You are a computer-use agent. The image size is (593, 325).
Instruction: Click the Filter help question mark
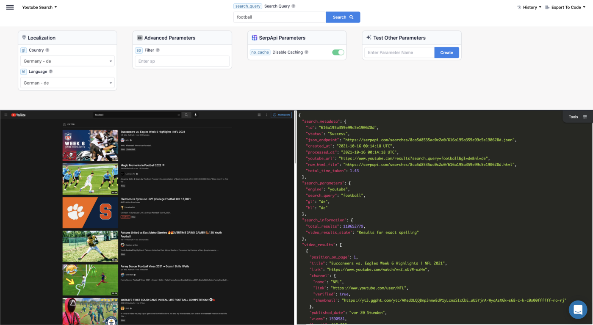pos(158,50)
